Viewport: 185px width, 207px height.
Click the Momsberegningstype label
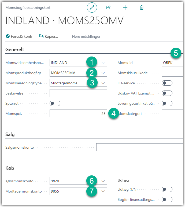pos(24,83)
